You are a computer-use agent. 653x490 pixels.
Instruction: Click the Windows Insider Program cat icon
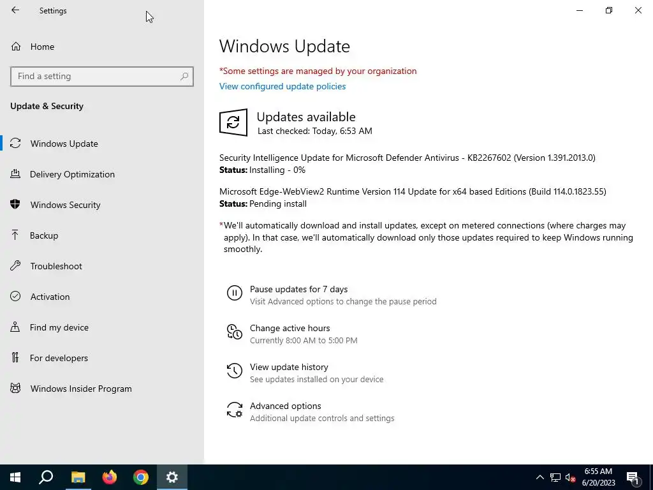[15, 389]
